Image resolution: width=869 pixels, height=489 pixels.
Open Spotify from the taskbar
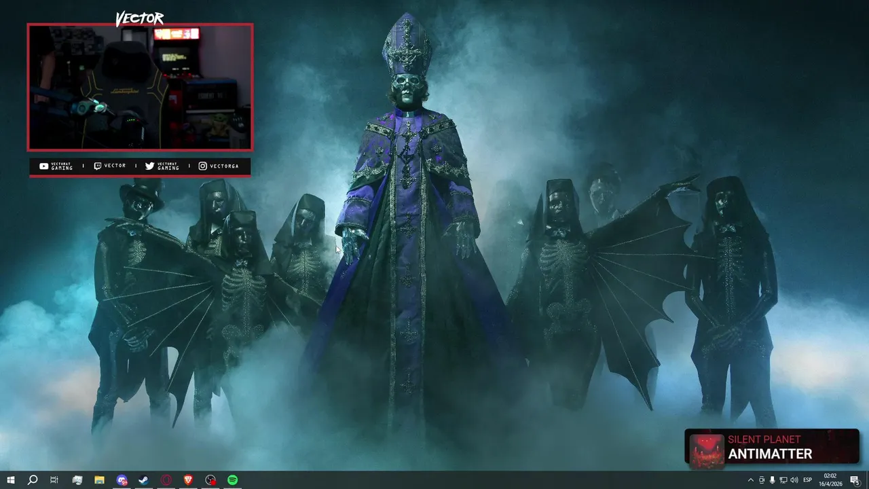pos(233,480)
